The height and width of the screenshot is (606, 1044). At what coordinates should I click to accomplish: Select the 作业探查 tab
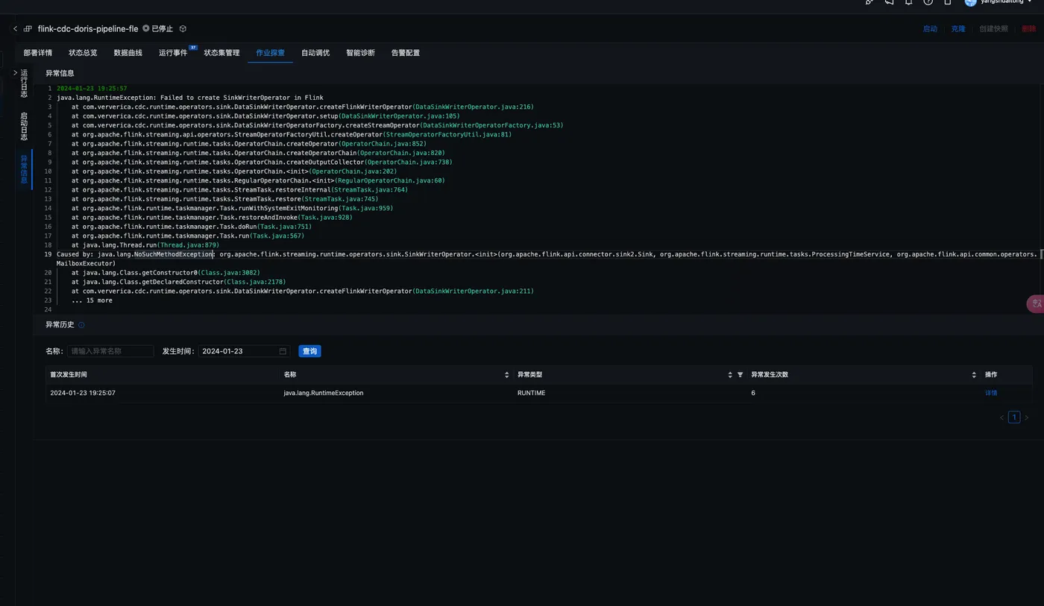270,53
